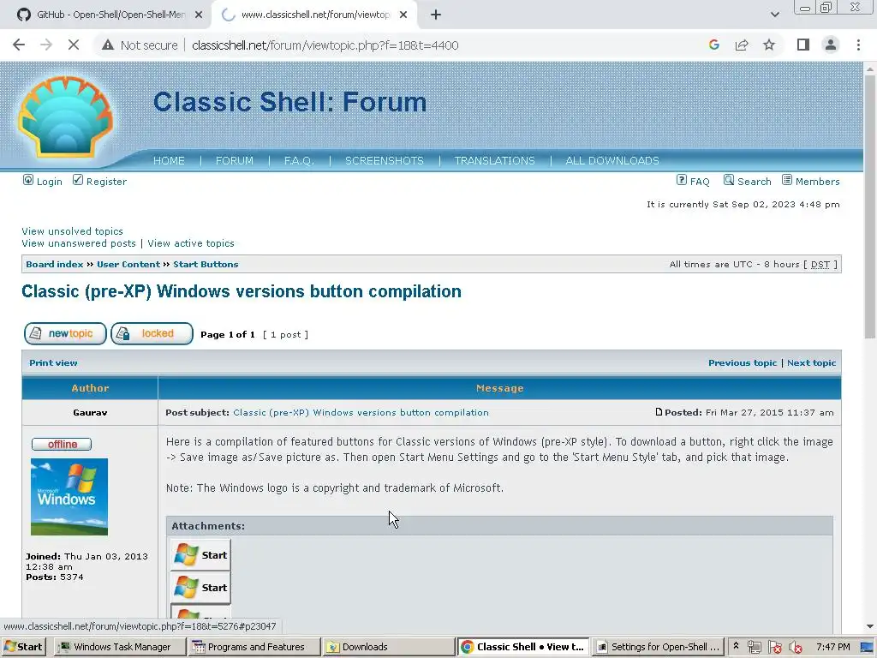
Task: Open the forum Search link
Action: coord(754,182)
